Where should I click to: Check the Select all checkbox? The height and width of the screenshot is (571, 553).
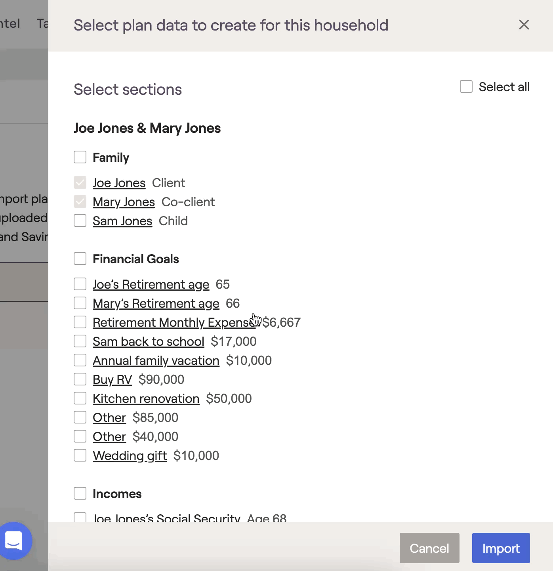(x=466, y=86)
